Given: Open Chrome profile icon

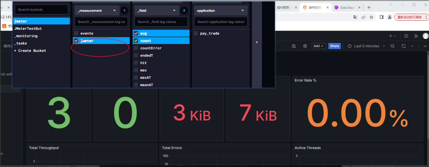Looking at the screenshot, I should coord(390,17).
